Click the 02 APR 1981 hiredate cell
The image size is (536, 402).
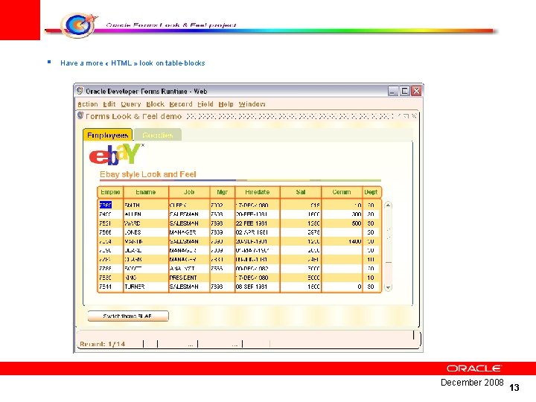coord(258,232)
